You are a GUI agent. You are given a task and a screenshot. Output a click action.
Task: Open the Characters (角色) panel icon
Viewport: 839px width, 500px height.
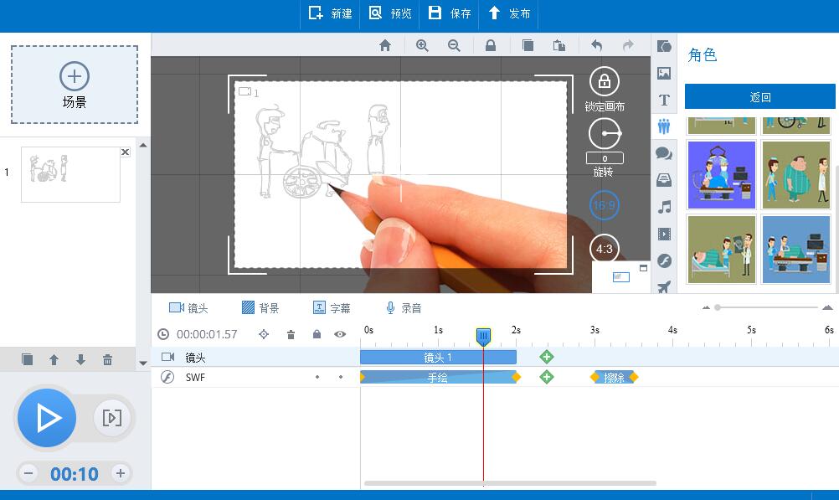[664, 126]
